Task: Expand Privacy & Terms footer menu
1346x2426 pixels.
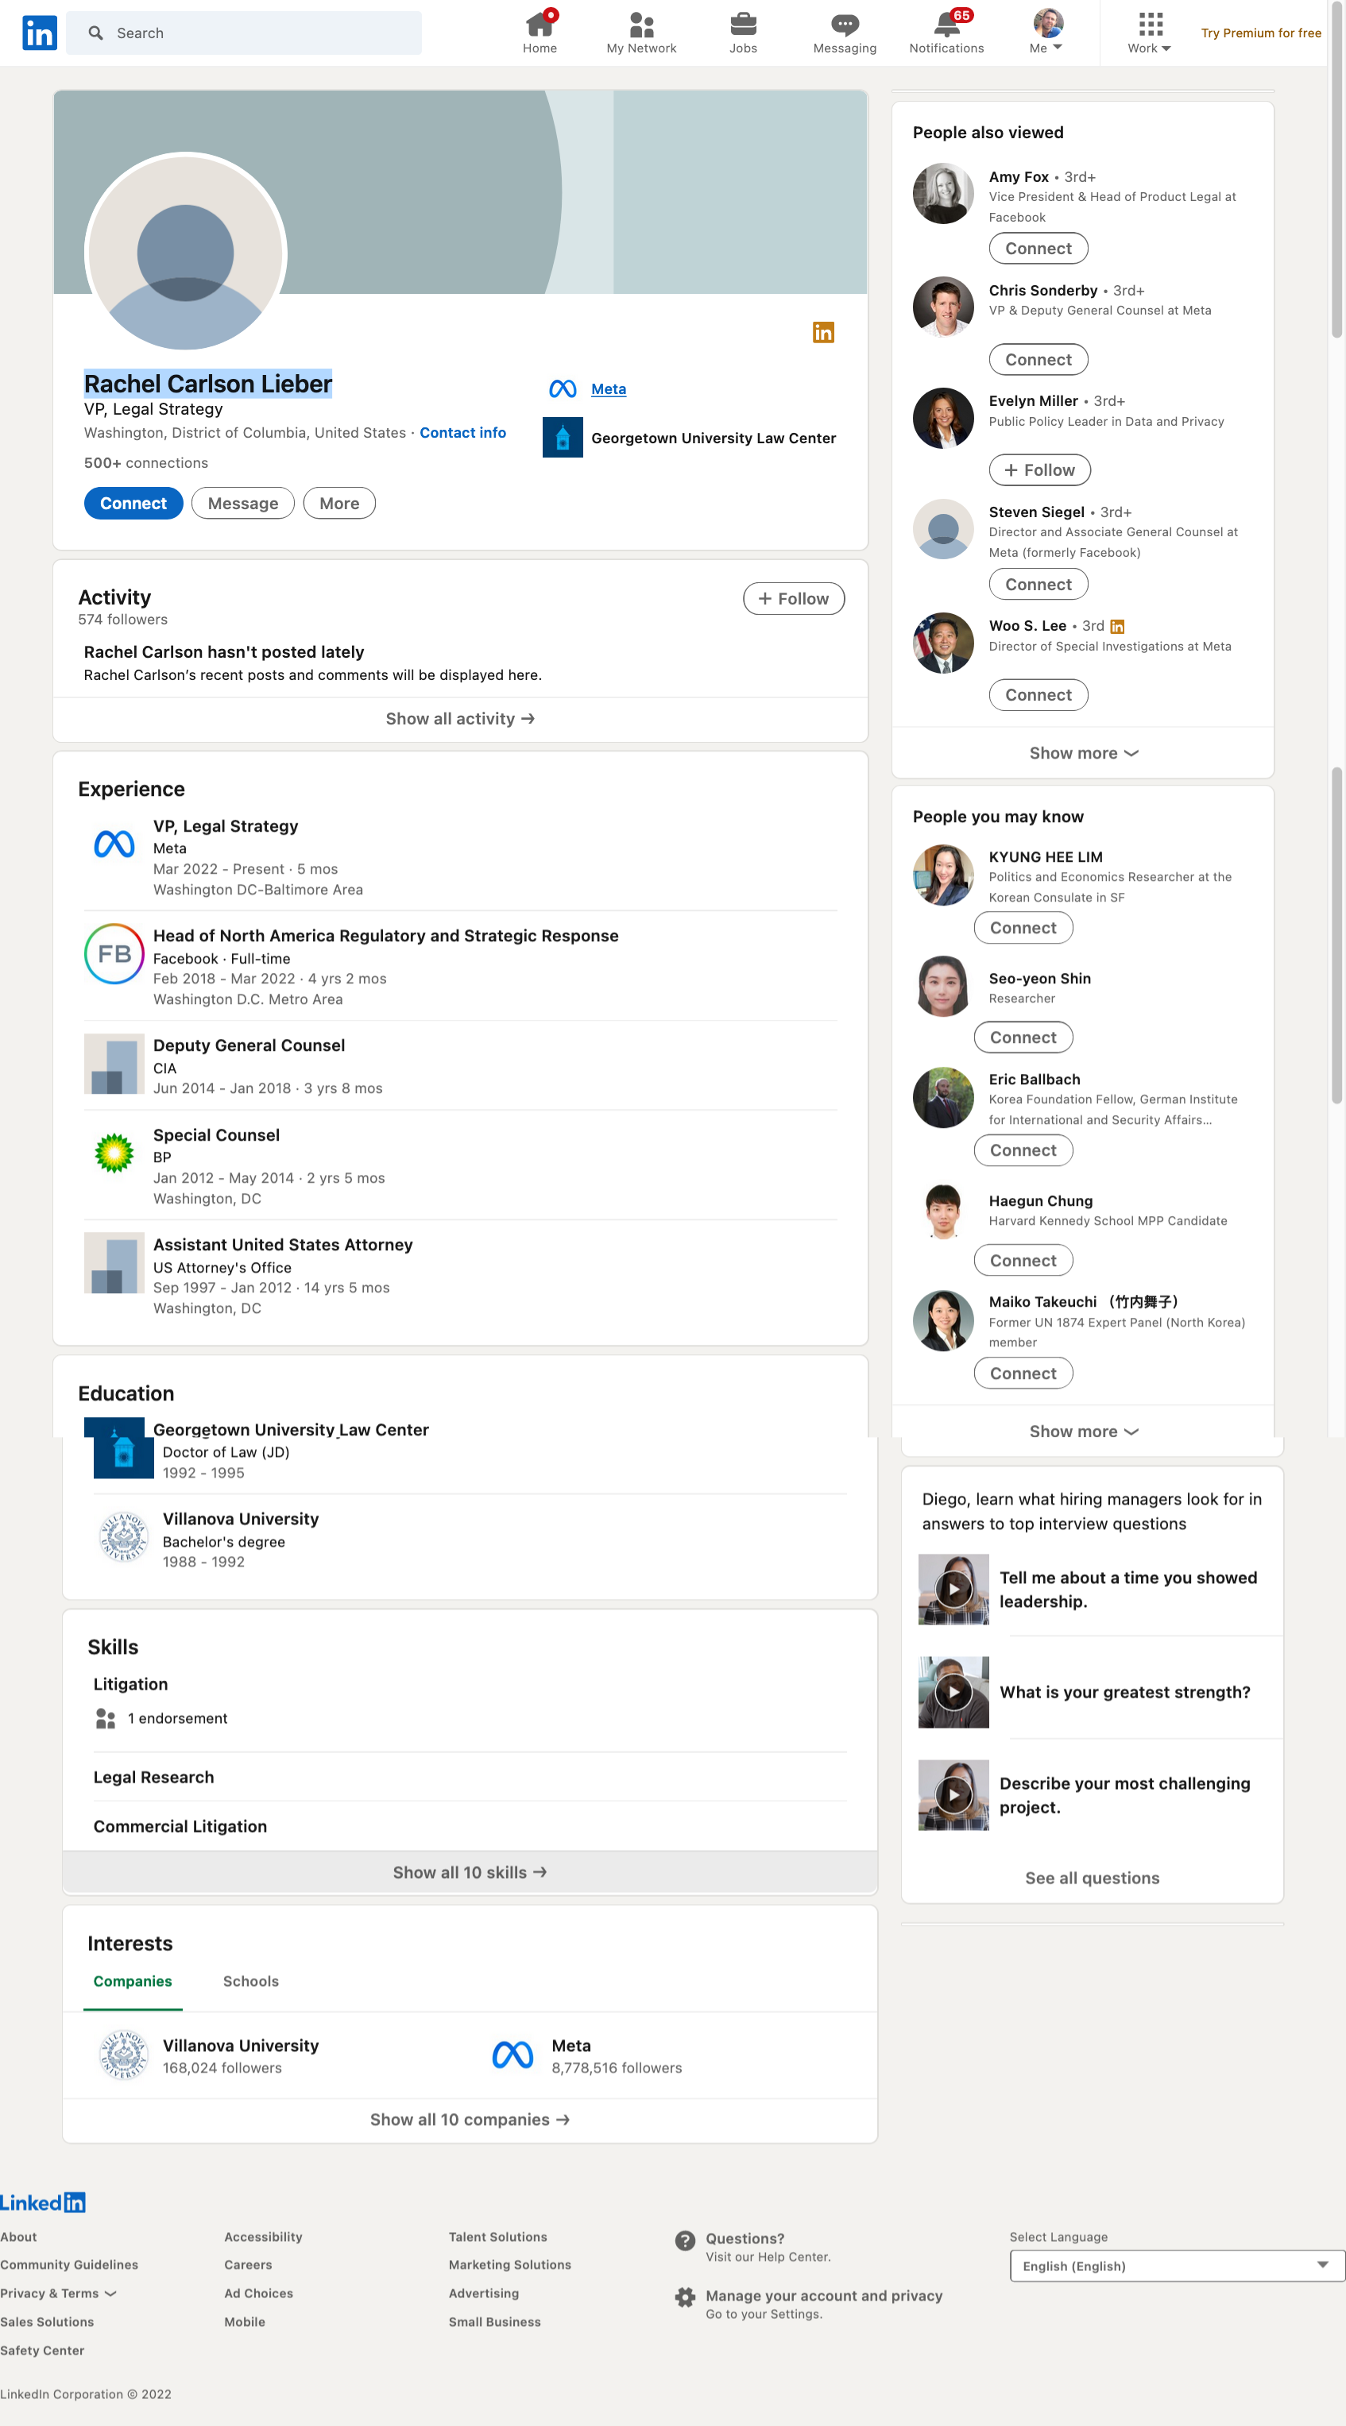Action: coord(58,2294)
